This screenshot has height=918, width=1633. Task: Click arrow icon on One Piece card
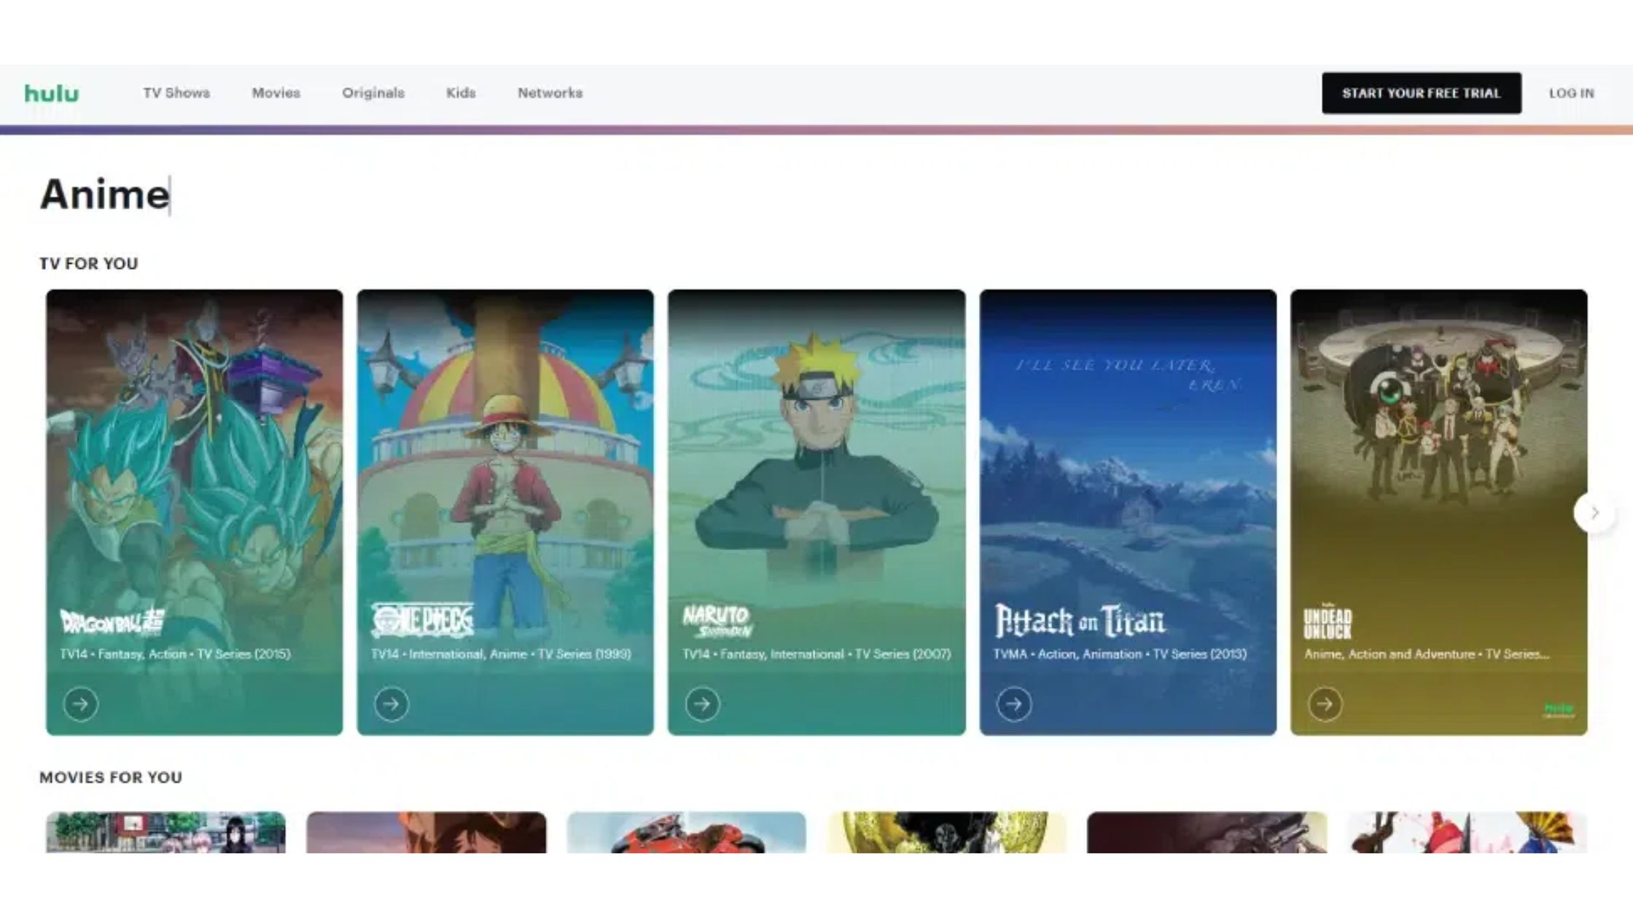click(x=391, y=704)
